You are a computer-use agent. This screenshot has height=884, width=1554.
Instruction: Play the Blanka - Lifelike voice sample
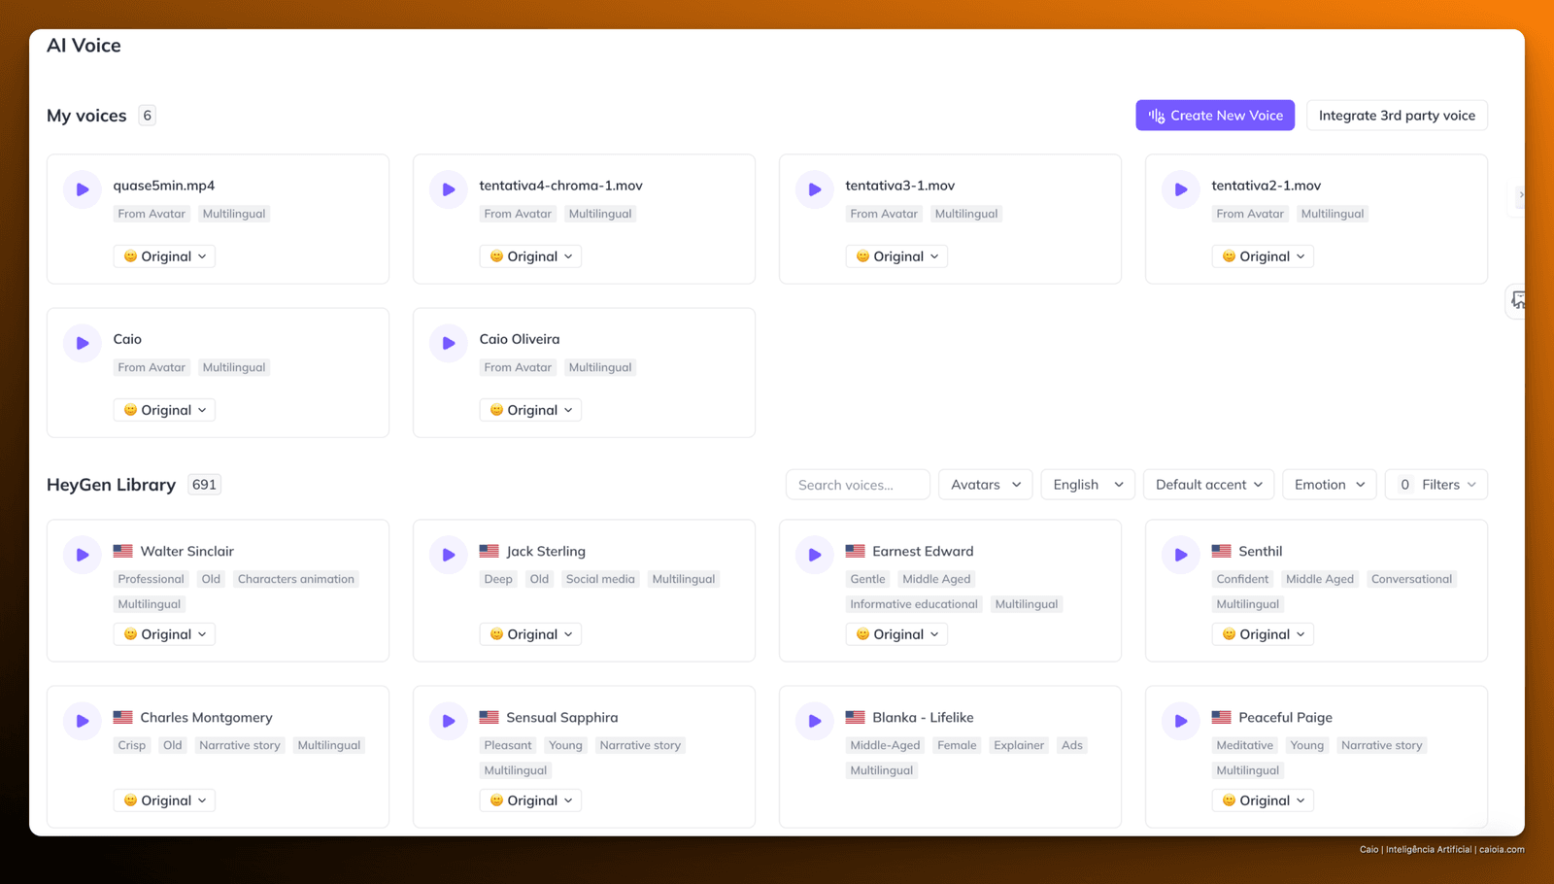[815, 721]
